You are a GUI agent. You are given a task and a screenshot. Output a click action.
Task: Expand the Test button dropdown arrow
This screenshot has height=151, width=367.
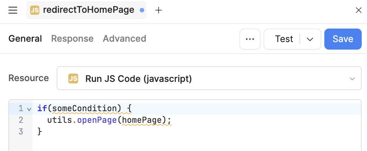coord(310,39)
